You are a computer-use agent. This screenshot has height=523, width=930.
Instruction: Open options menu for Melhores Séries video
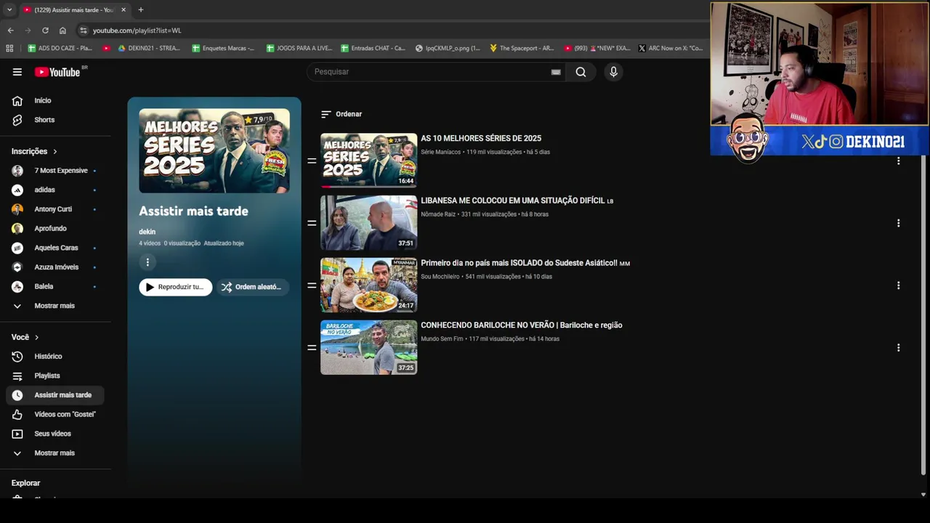898,161
